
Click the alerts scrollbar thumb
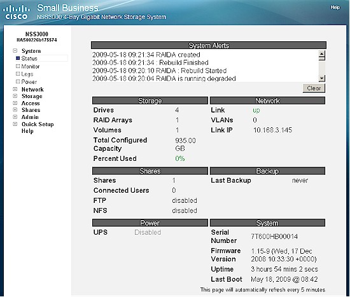tap(321, 59)
